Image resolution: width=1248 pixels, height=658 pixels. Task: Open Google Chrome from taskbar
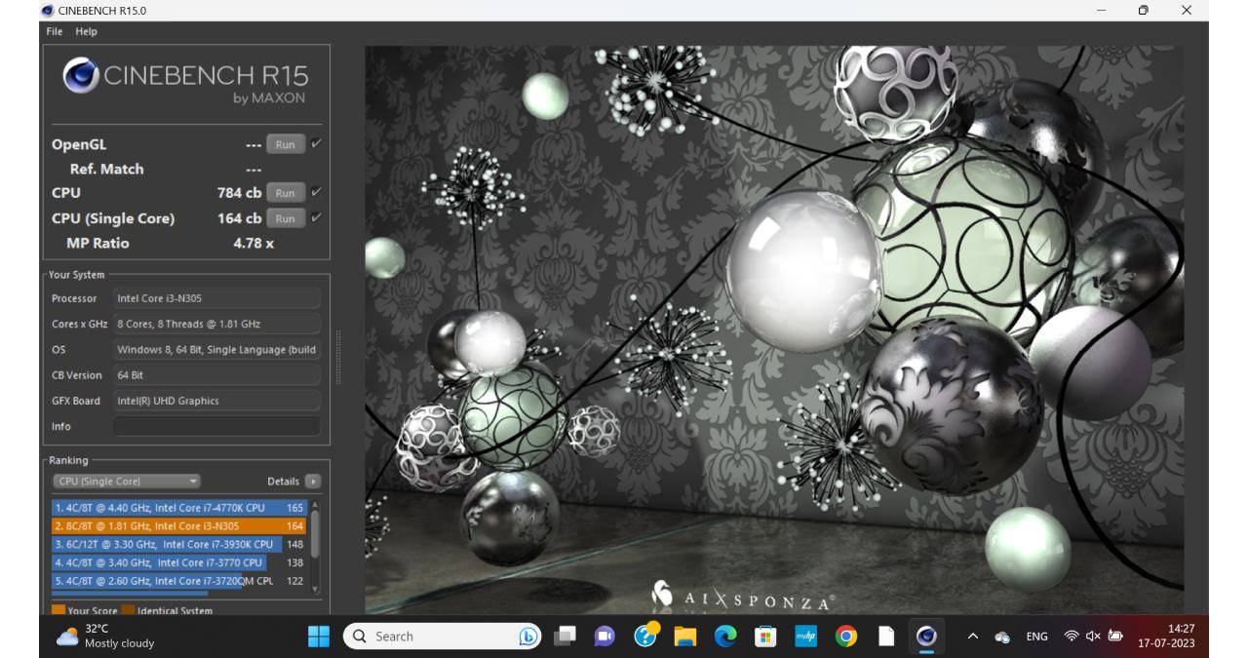845,637
